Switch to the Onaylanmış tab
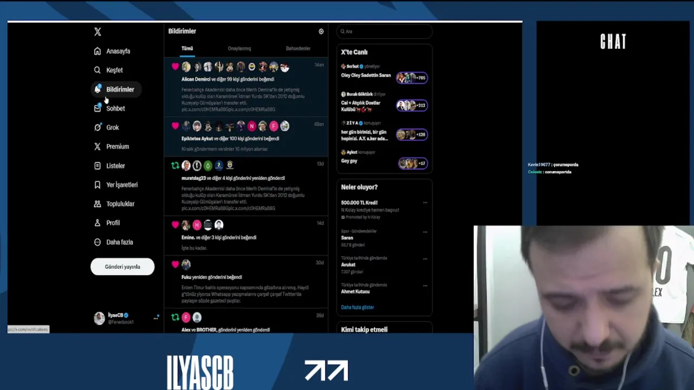 pyautogui.click(x=239, y=48)
